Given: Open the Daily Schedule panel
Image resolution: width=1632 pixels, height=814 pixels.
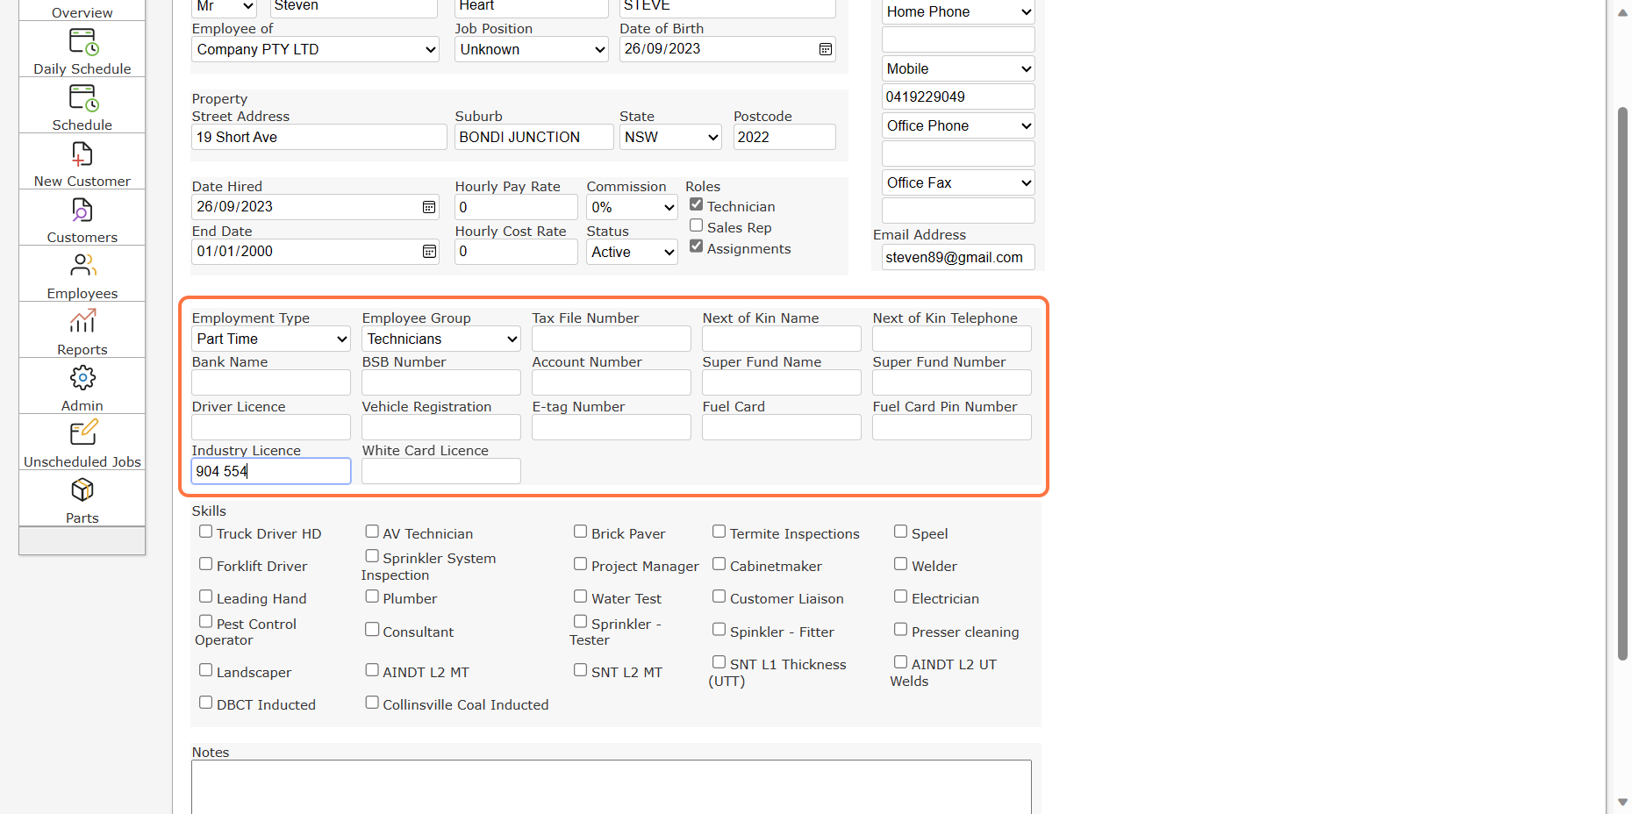Looking at the screenshot, I should click(x=82, y=49).
